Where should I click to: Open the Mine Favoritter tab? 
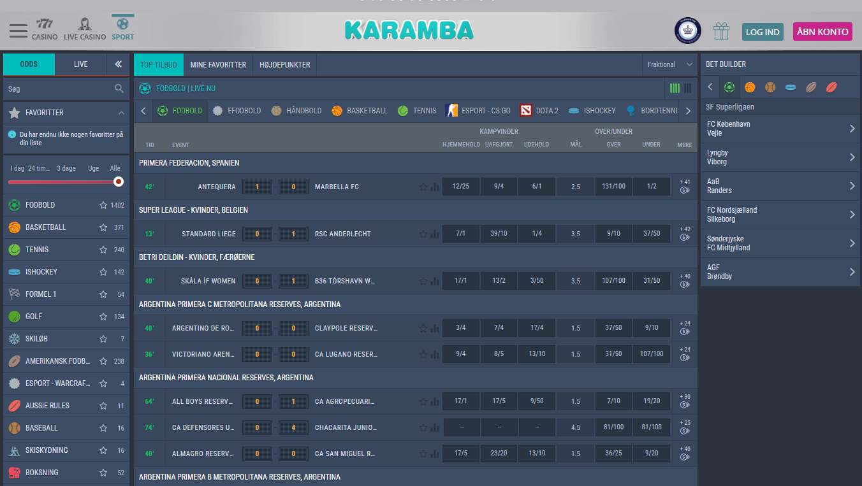(218, 64)
